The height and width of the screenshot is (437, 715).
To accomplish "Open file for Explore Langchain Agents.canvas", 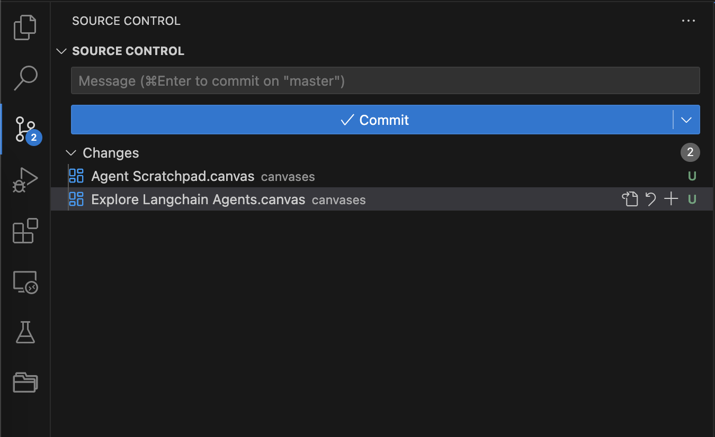I will [630, 199].
